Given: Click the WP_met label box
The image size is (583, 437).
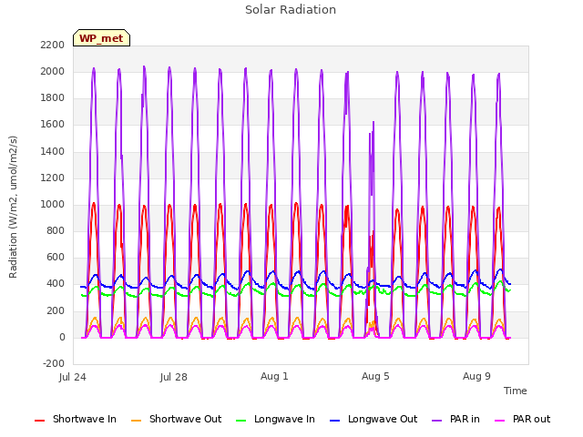Looking at the screenshot, I should coord(101,38).
